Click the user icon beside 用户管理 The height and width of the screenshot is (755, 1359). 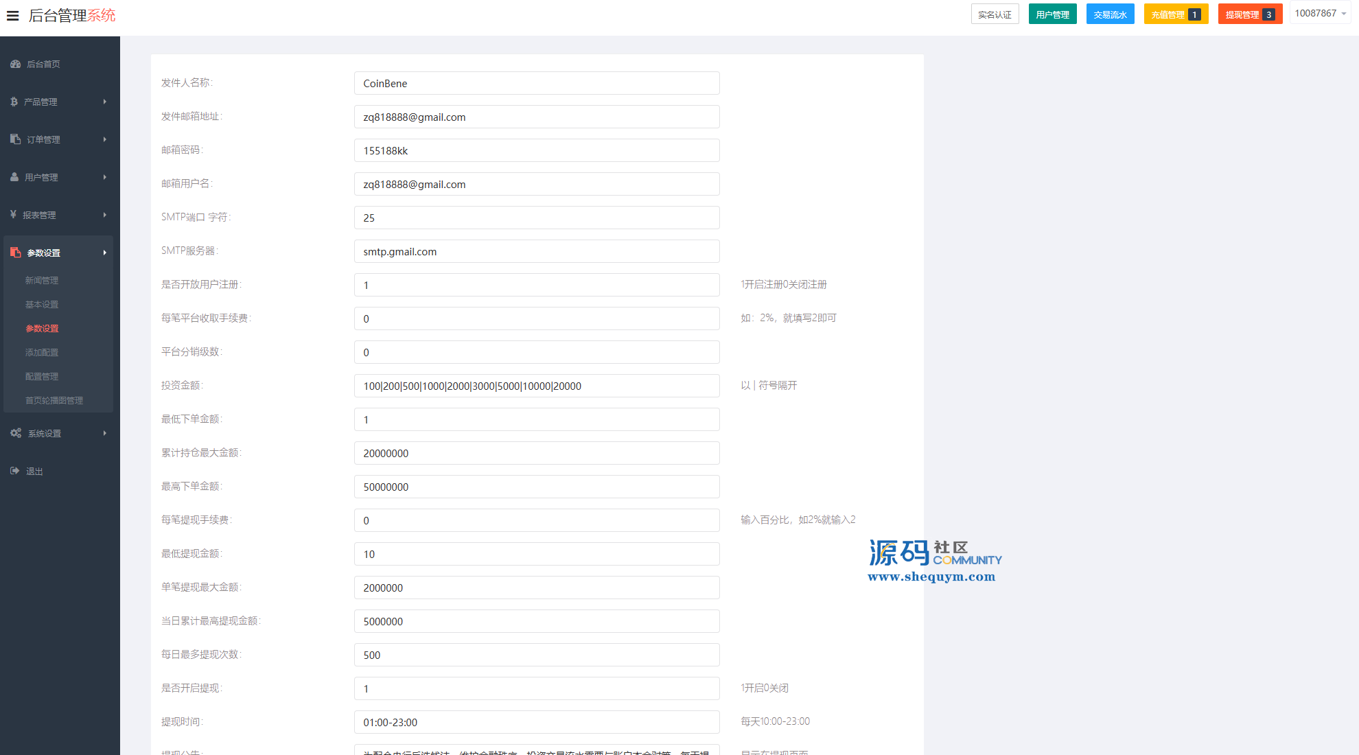[14, 177]
